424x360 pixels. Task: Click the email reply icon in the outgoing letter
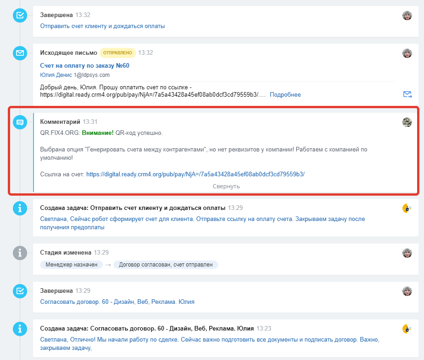coord(407,94)
